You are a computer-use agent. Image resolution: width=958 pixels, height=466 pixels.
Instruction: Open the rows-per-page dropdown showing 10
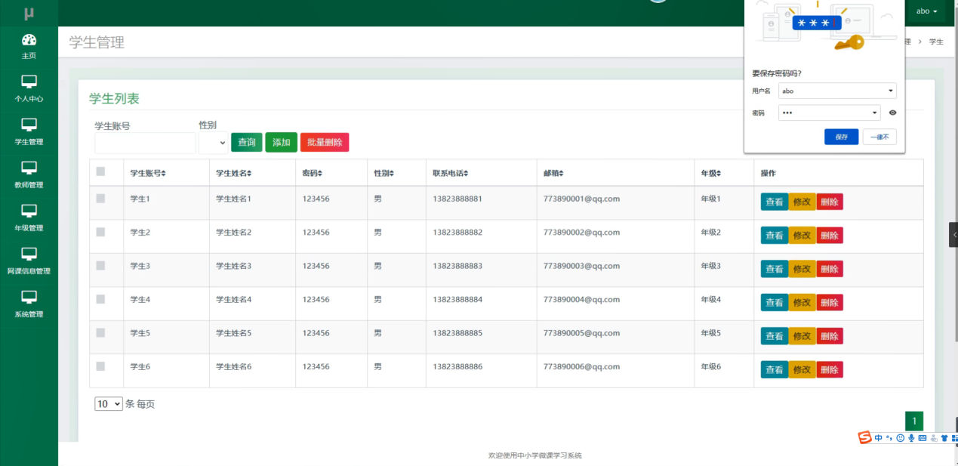tap(109, 404)
